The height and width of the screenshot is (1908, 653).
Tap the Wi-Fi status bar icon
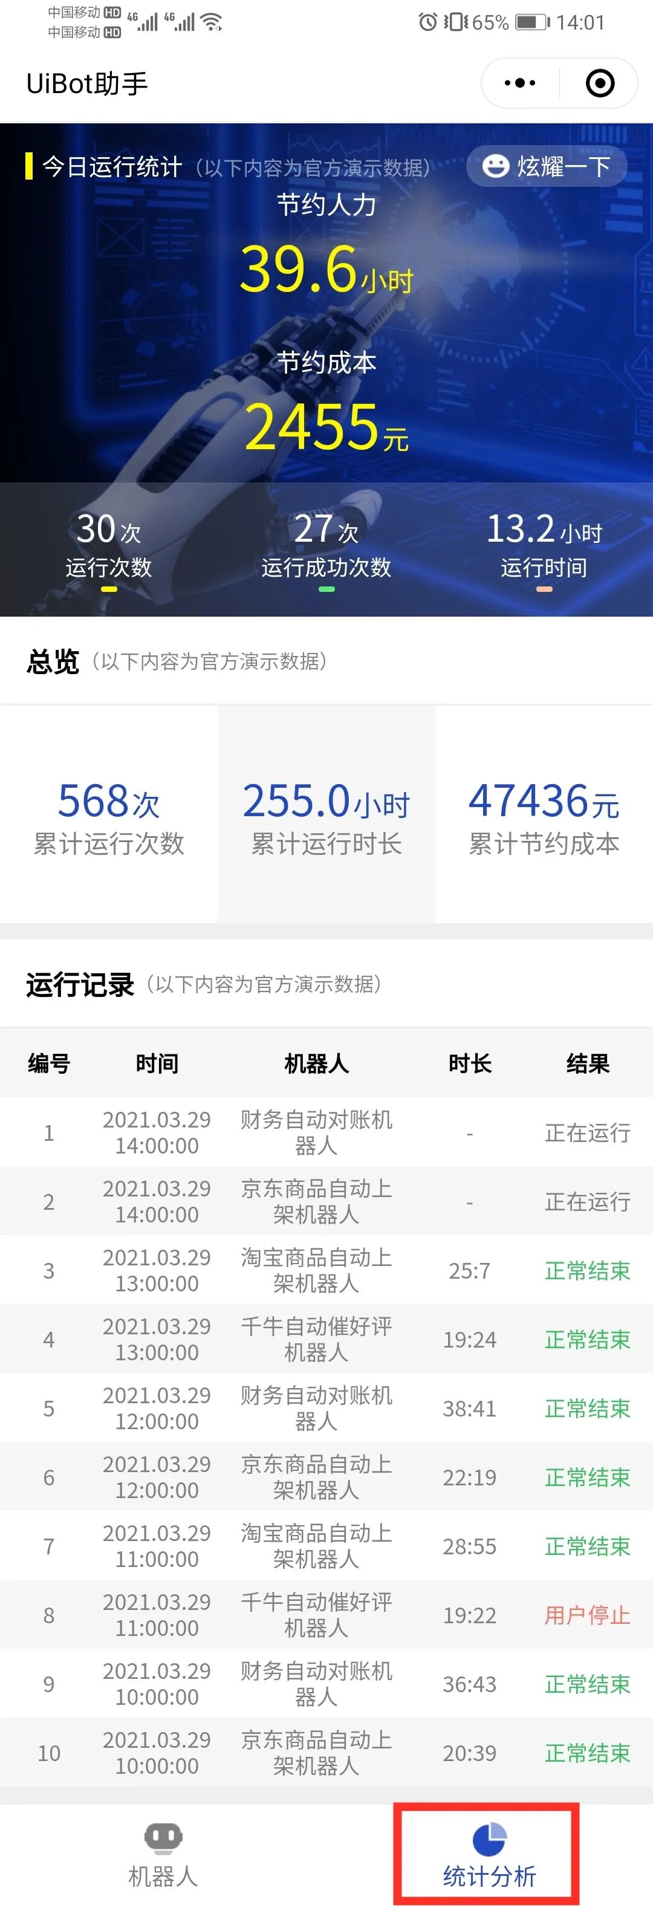(212, 22)
